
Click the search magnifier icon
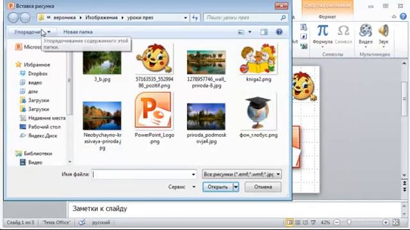283,18
